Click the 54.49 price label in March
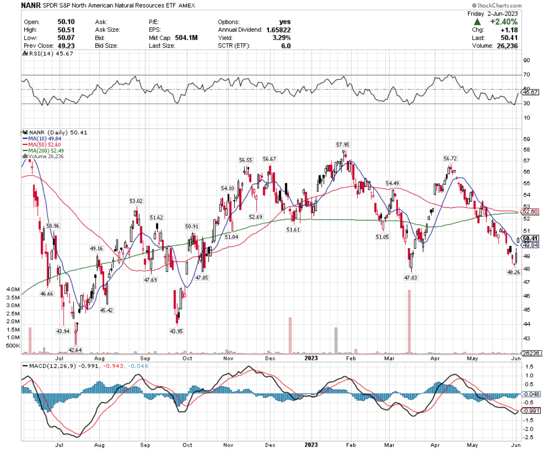549x451 pixels. (x=392, y=183)
